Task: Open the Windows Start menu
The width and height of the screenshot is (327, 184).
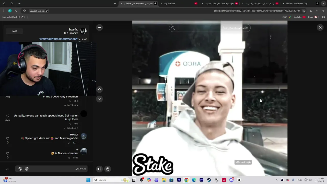Action: [88, 180]
